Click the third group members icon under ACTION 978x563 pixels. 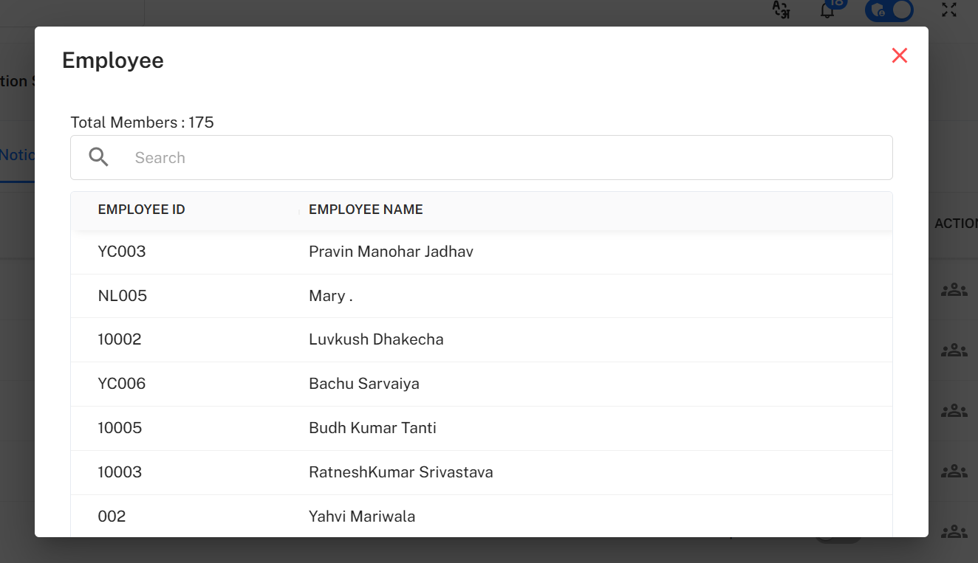click(954, 410)
